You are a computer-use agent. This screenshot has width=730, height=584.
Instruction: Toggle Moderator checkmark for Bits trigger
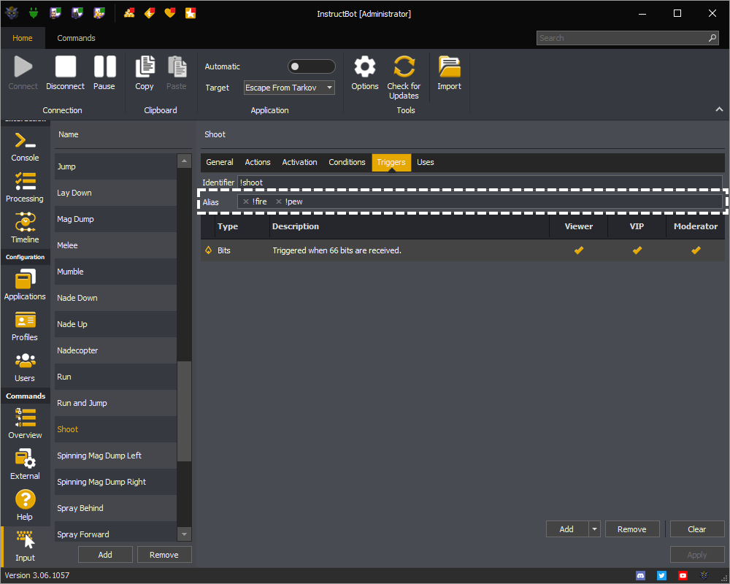click(696, 250)
